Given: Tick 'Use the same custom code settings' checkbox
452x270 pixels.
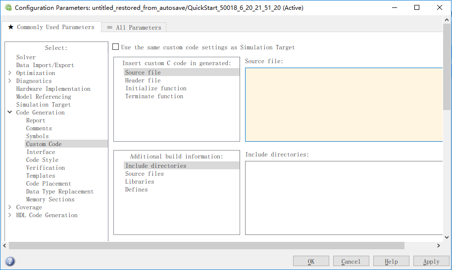Looking at the screenshot, I should pyautogui.click(x=115, y=47).
